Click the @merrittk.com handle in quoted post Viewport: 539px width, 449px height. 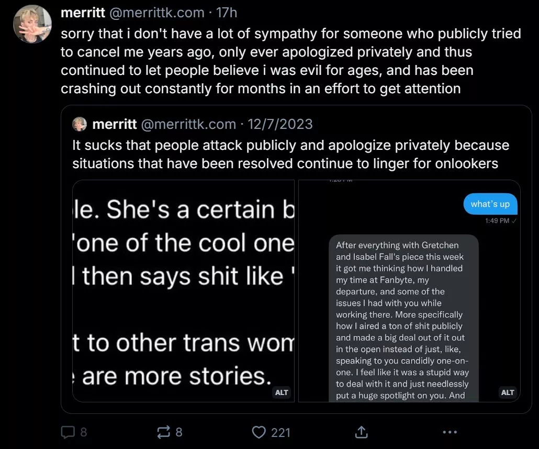coord(189,124)
